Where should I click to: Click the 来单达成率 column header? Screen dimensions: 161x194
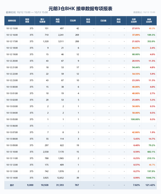(x=149, y=21)
